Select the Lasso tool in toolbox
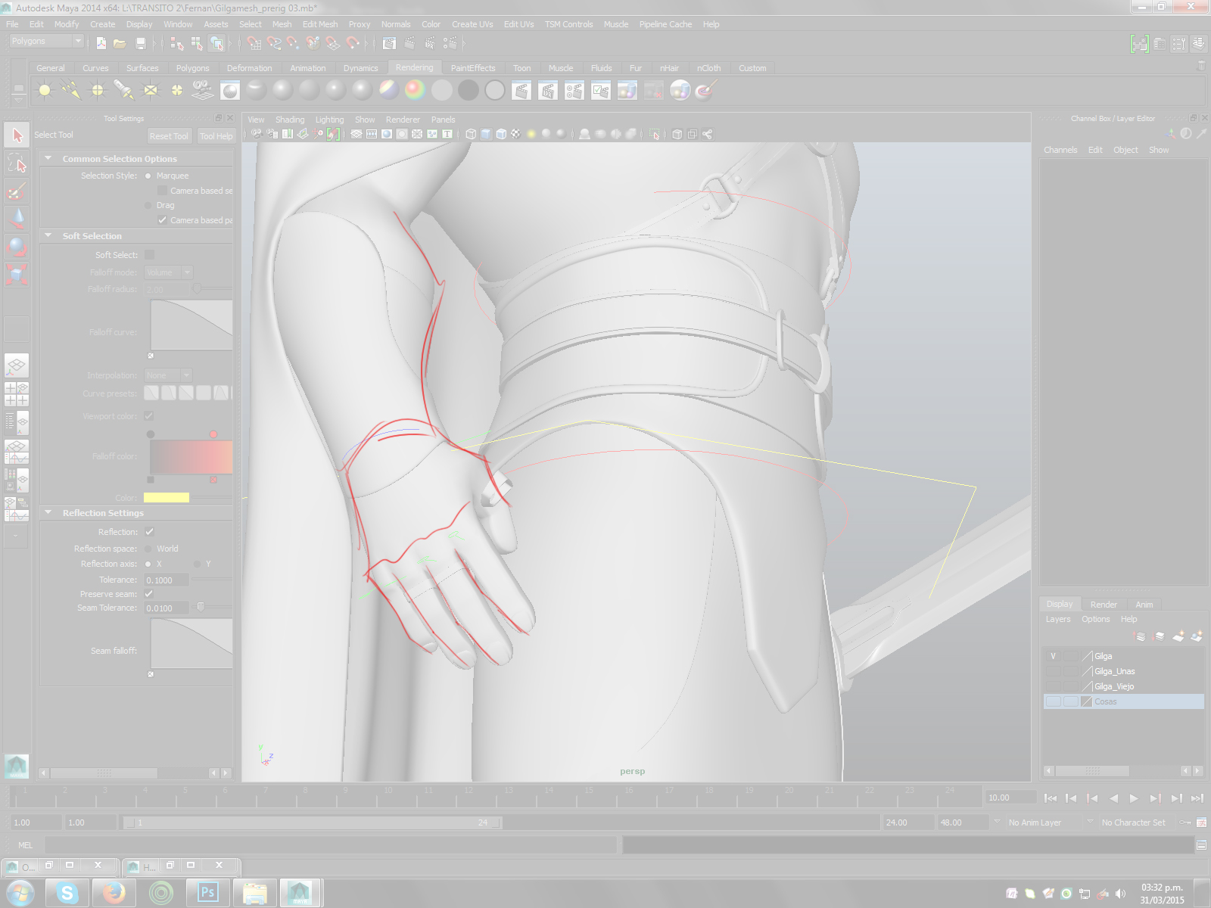The width and height of the screenshot is (1211, 908). coord(17,163)
